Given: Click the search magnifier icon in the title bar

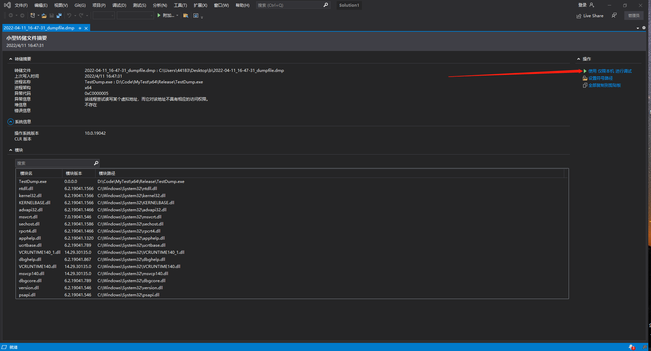Looking at the screenshot, I should coord(325,5).
